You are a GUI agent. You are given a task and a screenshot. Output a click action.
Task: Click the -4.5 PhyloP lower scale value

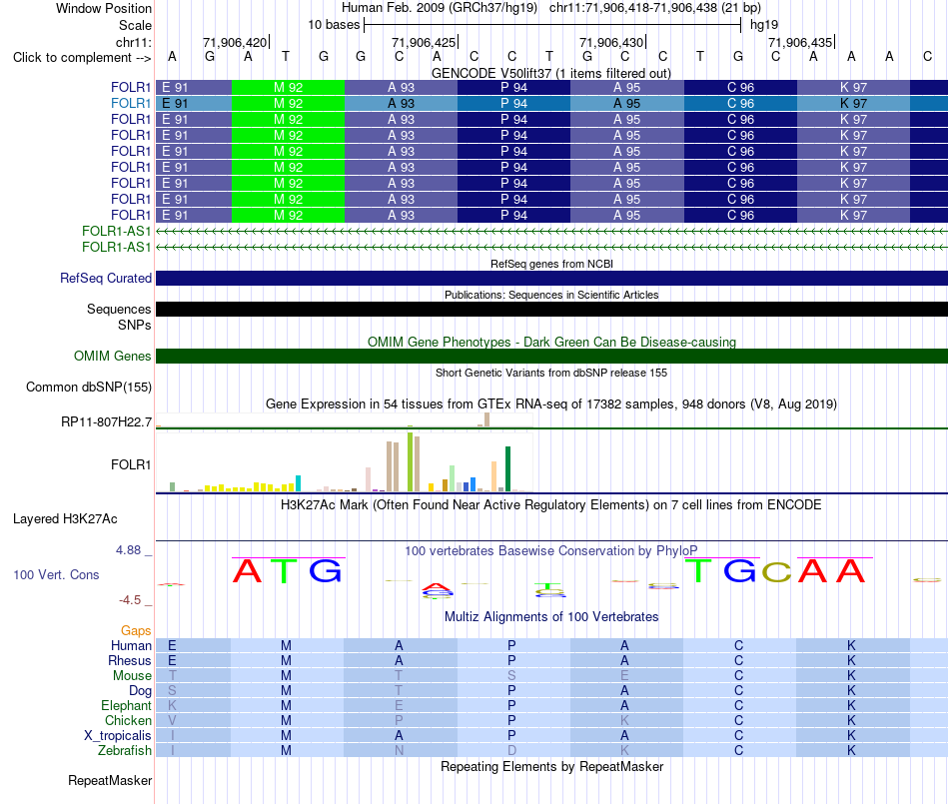click(130, 600)
